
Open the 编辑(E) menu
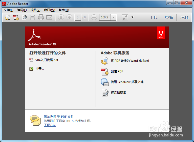(x=22, y=10)
